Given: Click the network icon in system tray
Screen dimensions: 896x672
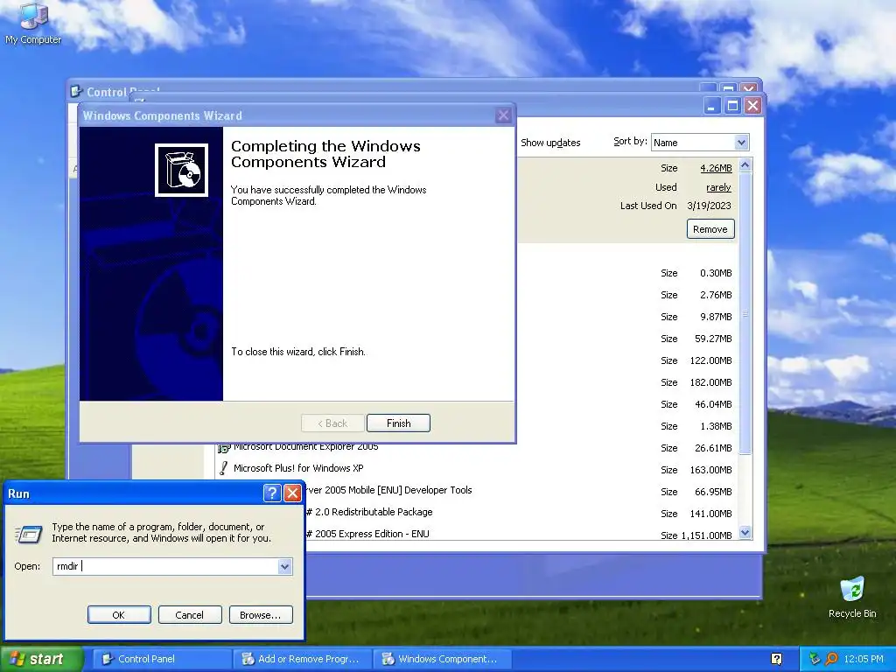Looking at the screenshot, I should point(815,659).
